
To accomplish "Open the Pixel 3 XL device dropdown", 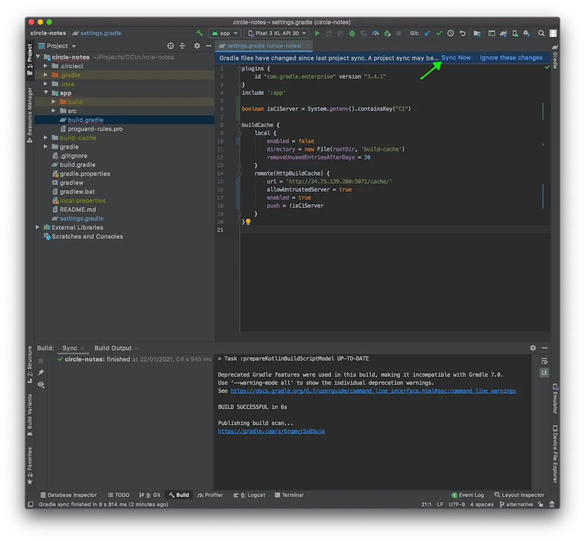I will point(276,33).
